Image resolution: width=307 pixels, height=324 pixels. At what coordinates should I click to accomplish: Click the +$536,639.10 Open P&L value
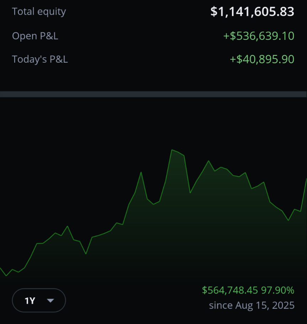pyautogui.click(x=259, y=36)
